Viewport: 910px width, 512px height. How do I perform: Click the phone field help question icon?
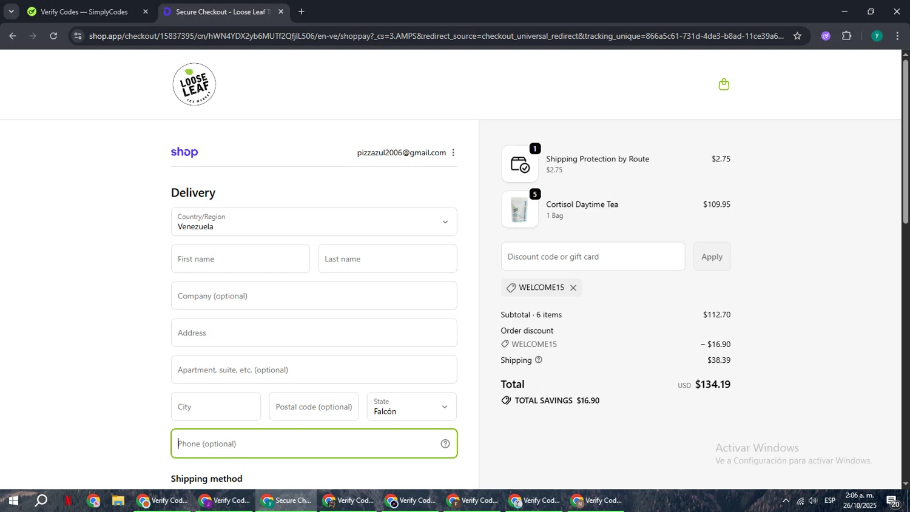point(445,443)
